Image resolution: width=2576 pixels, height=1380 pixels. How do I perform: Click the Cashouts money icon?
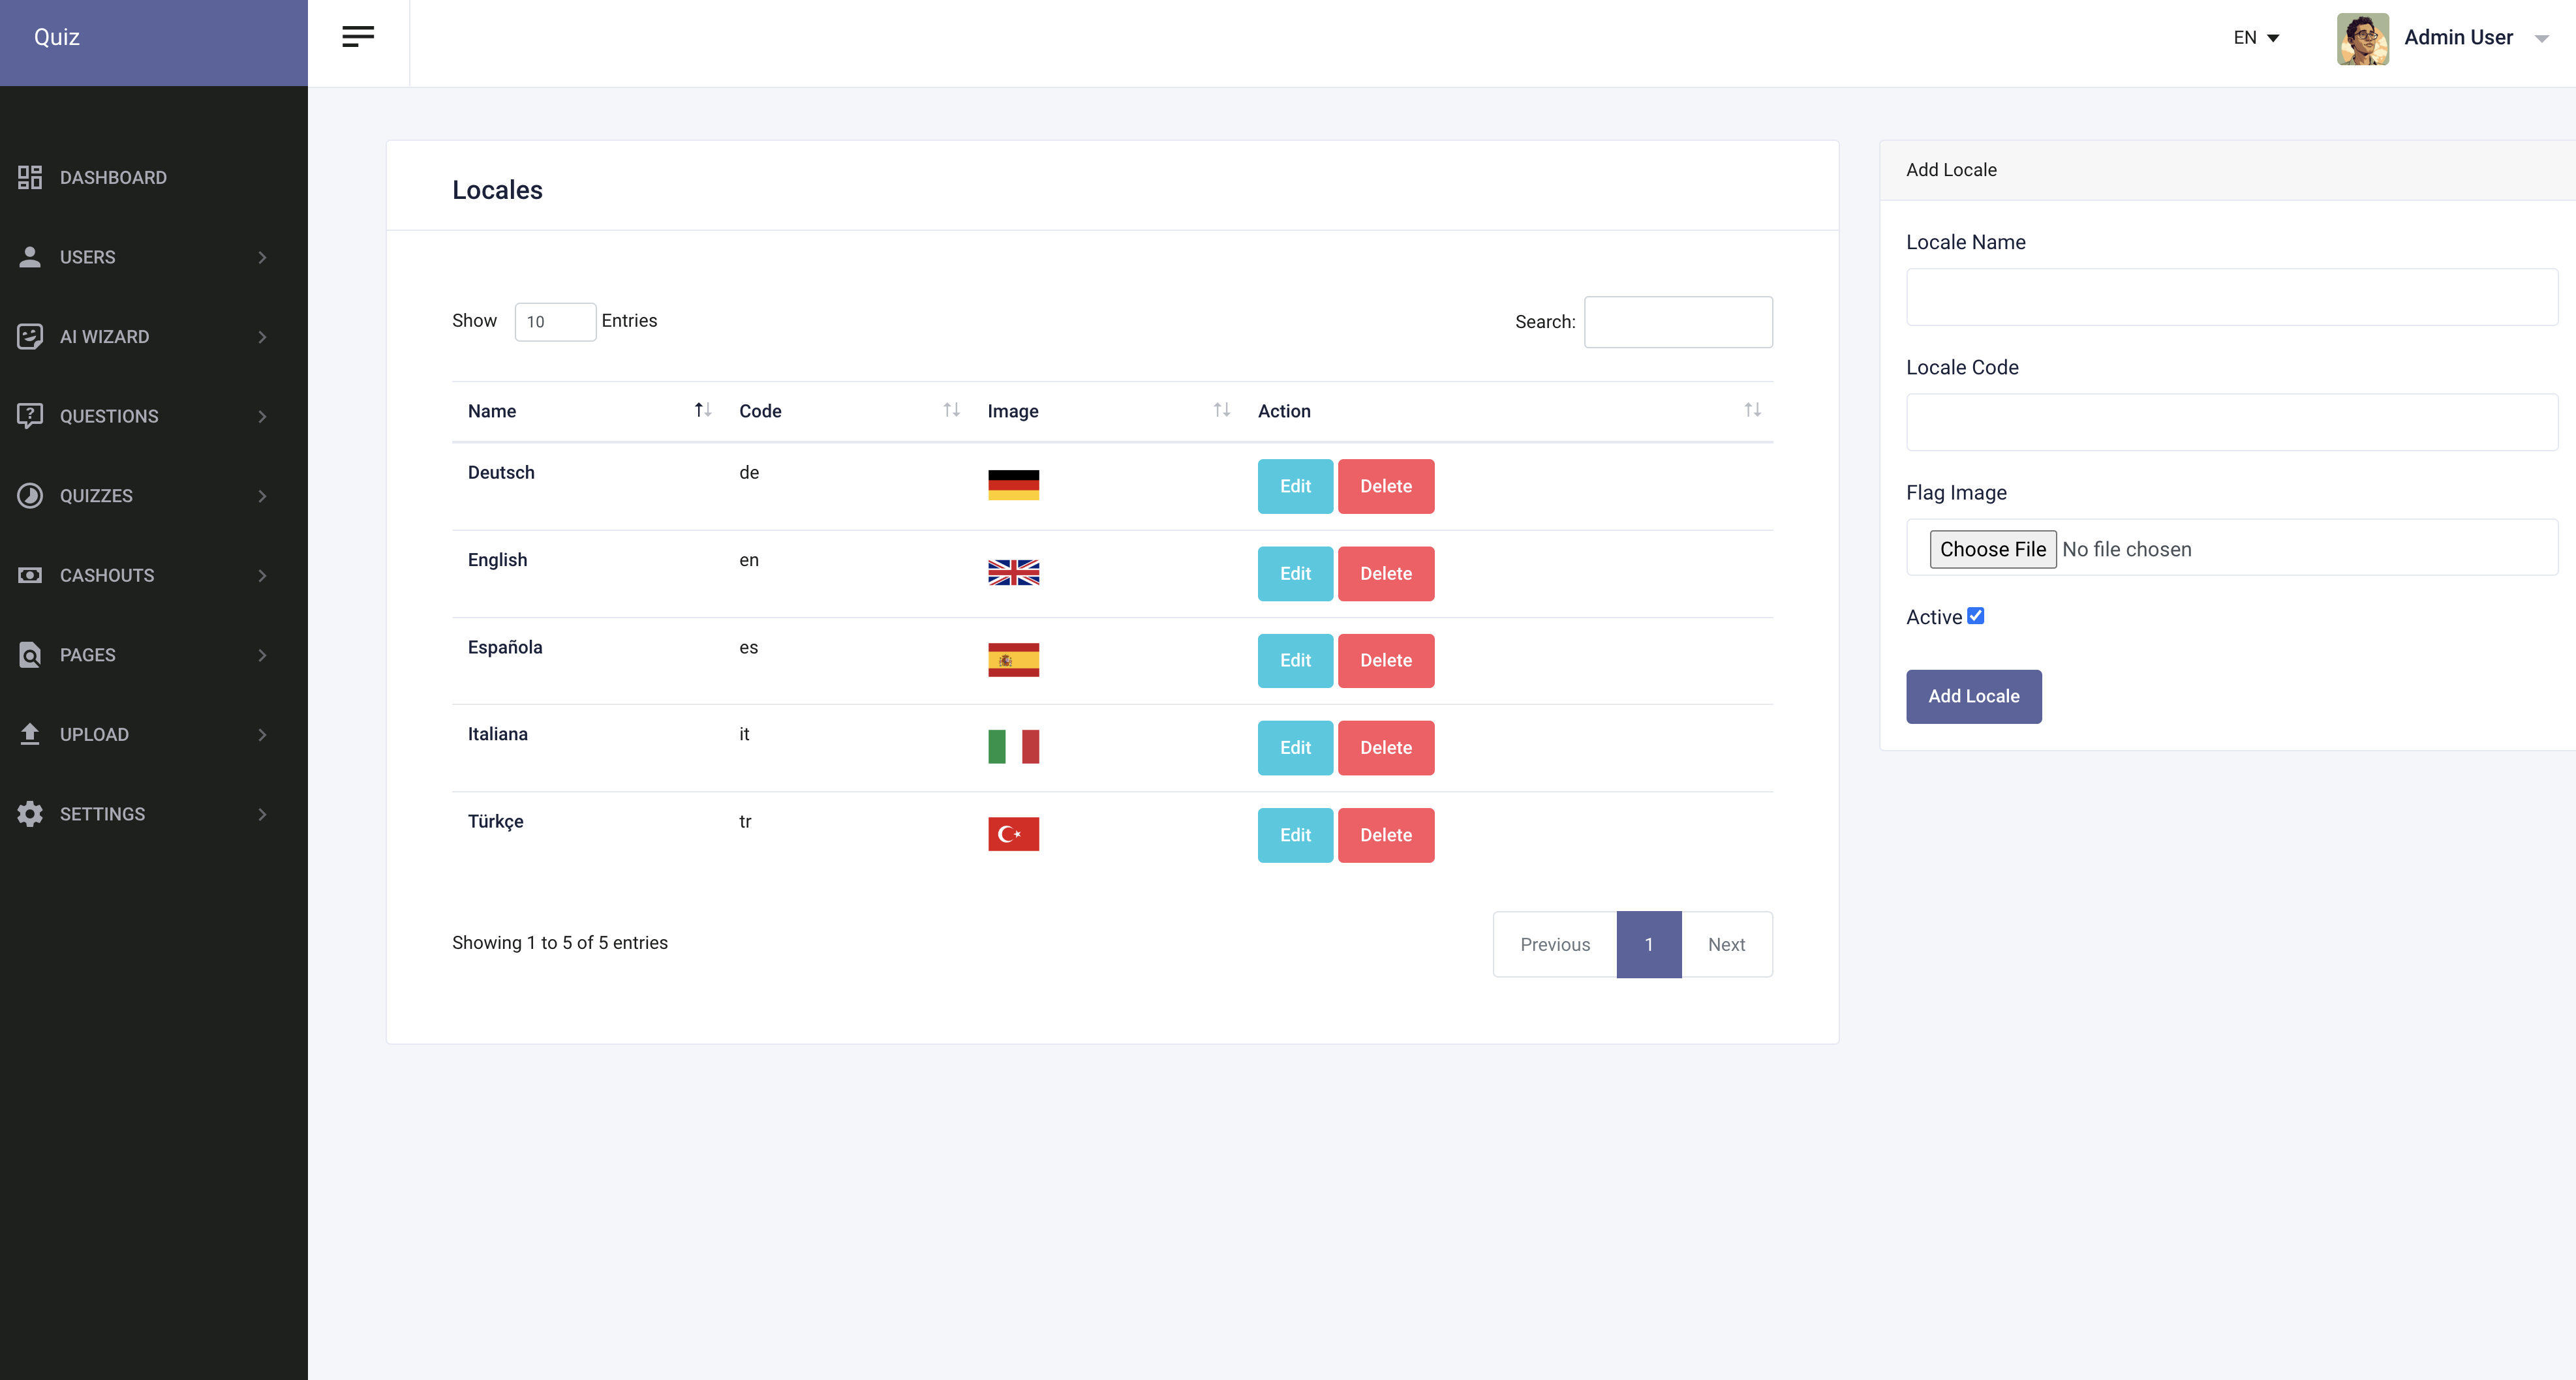coord(30,575)
